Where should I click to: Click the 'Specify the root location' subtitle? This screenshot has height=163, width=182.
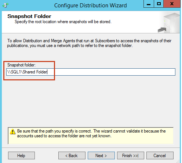[63, 22]
